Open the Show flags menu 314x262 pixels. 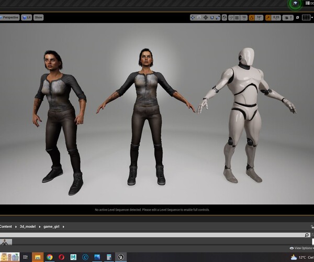click(38, 17)
